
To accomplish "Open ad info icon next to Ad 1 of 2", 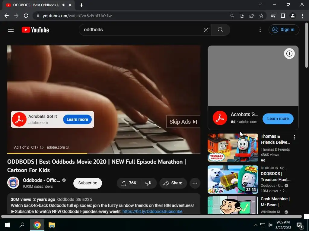I will (42, 147).
